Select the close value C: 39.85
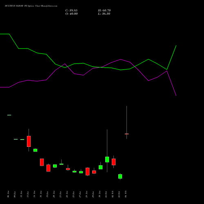The image size is (204, 204). pos(71,11)
